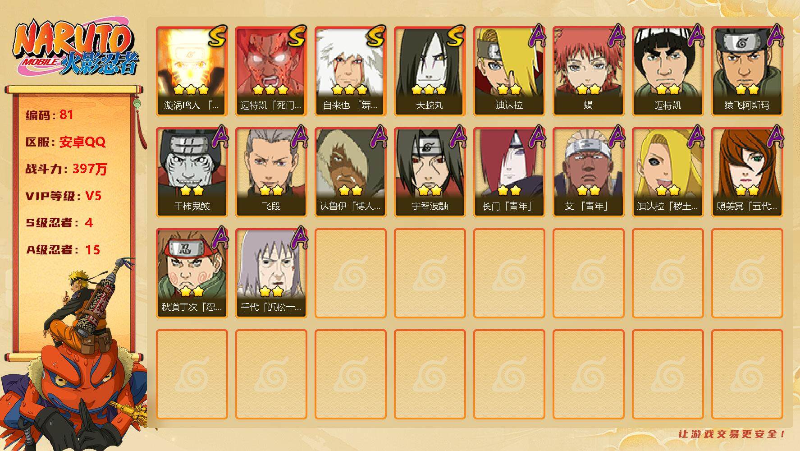Click the 蝎 ninja card
800x451 pixels.
(588, 71)
